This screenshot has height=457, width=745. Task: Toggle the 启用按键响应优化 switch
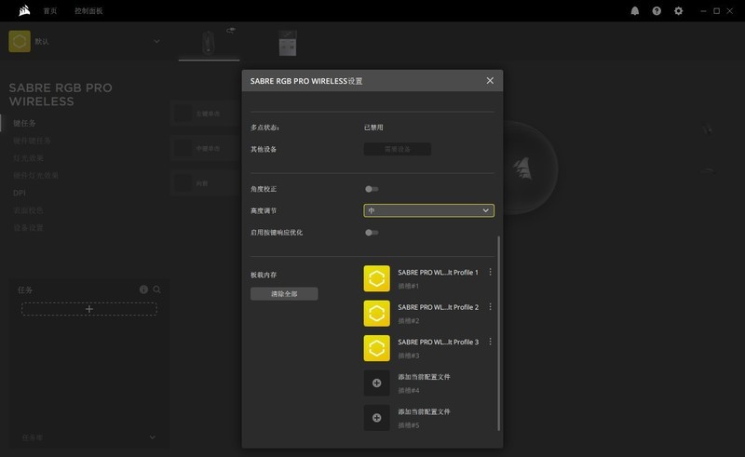372,233
